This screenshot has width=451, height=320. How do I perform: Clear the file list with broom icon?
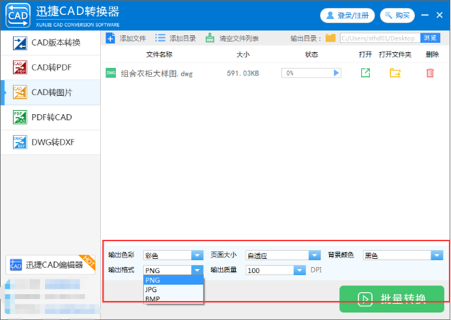(x=210, y=38)
